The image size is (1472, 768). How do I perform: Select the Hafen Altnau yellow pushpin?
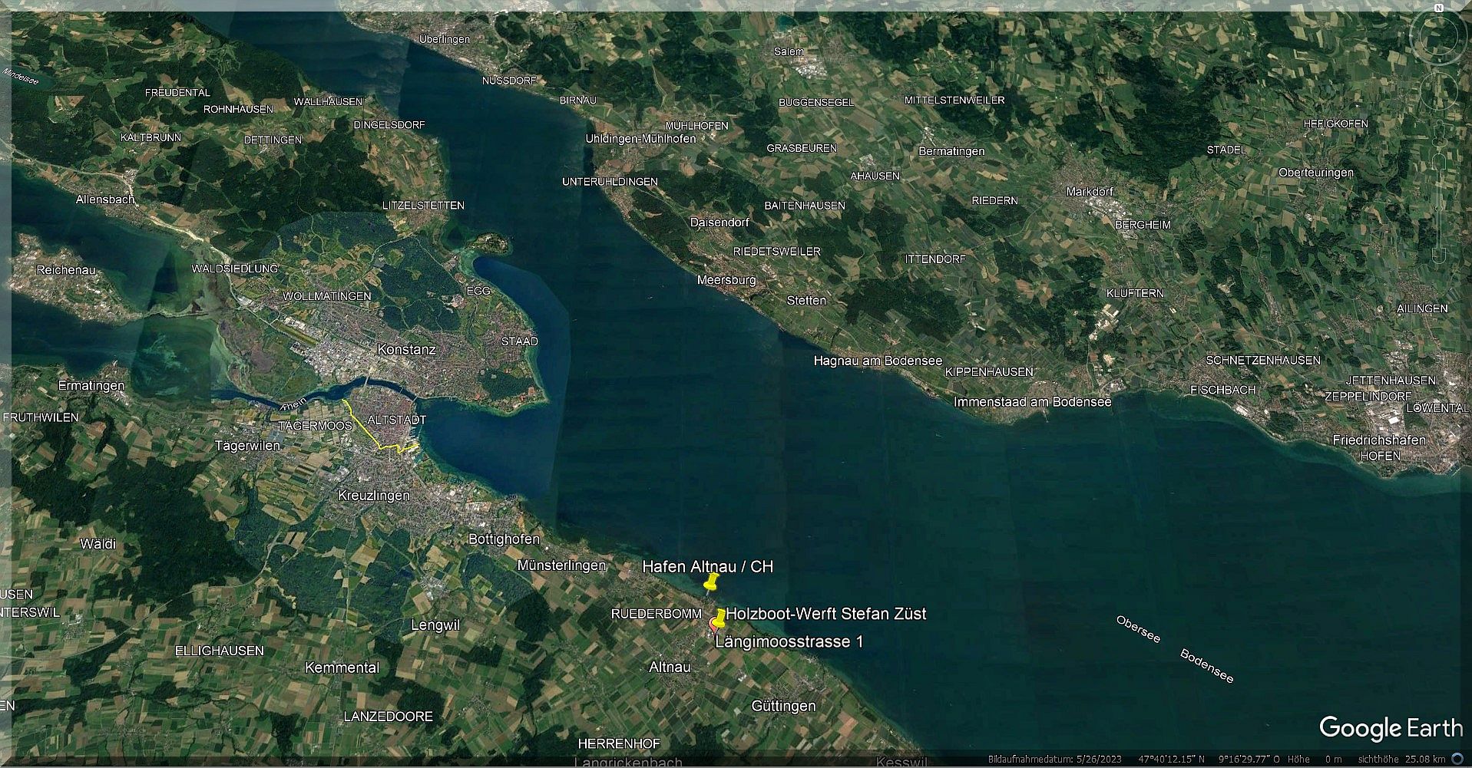711,582
